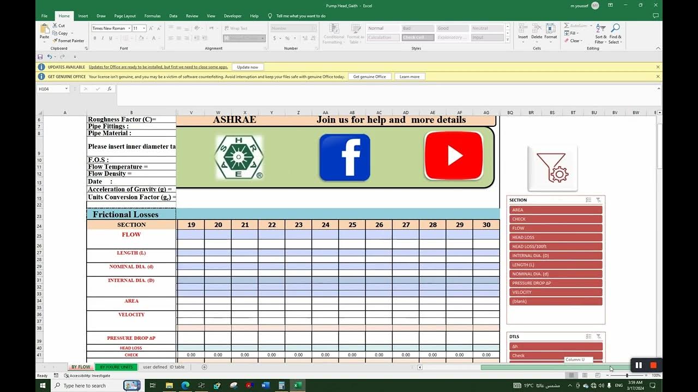Toggle Underline formatting
This screenshot has width=698, height=392.
pos(111,38)
